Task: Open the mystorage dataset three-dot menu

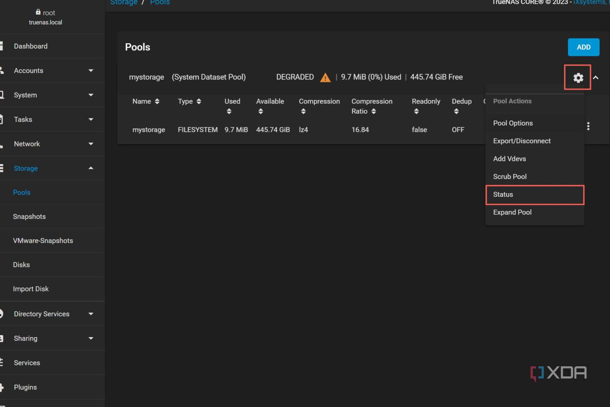Action: pyautogui.click(x=588, y=126)
